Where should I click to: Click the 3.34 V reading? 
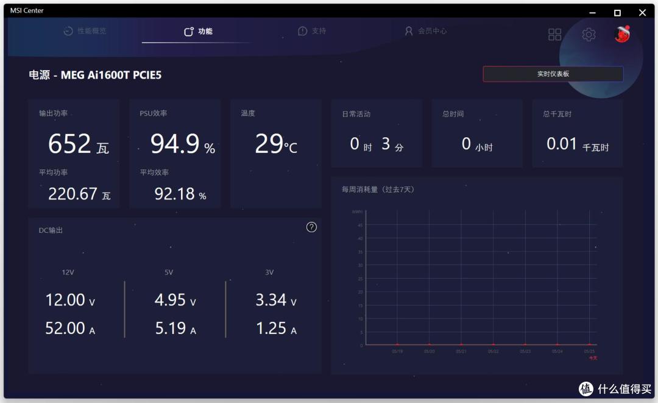point(276,300)
